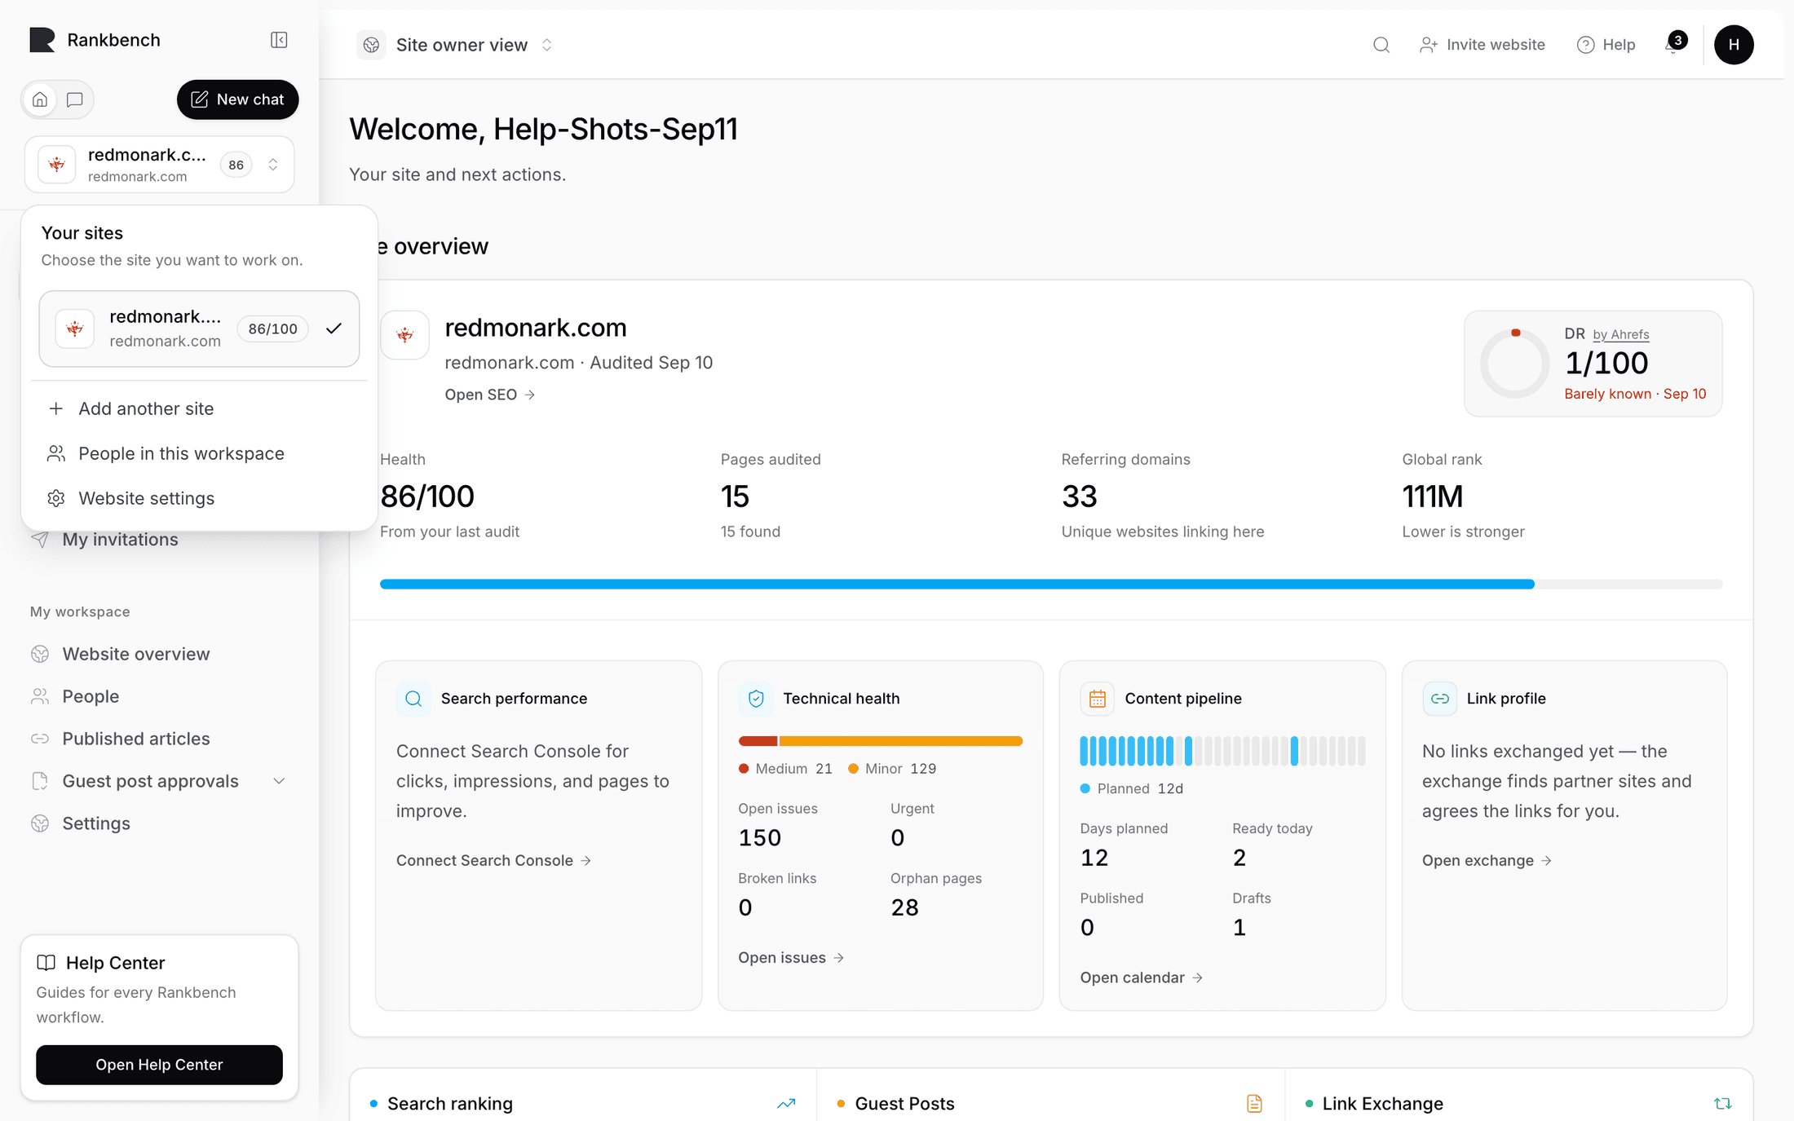Screen dimensions: 1794x1121
Task: Click the Link profile chain icon
Action: tap(1440, 699)
